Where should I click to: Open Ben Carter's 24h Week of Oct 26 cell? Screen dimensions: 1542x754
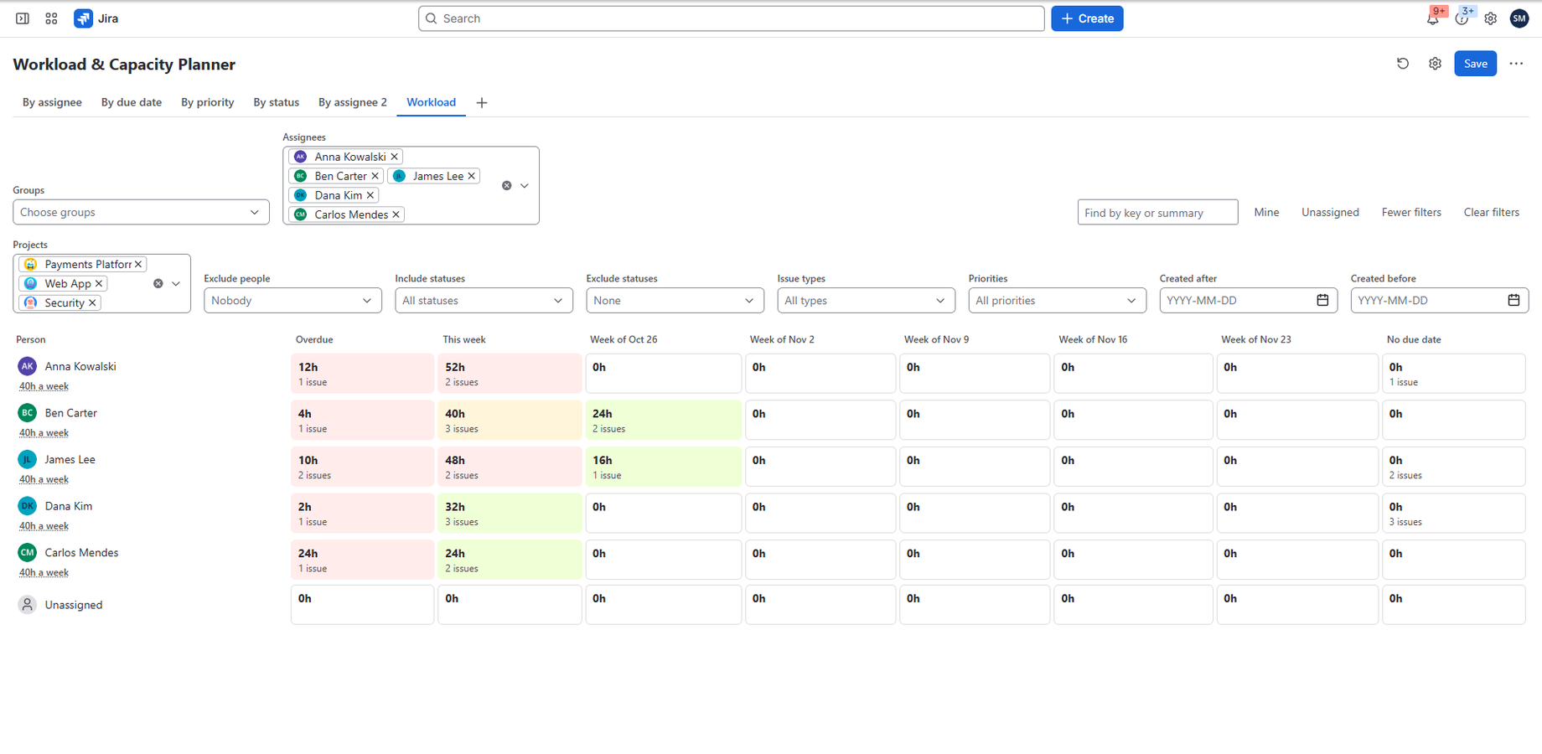[x=663, y=421]
